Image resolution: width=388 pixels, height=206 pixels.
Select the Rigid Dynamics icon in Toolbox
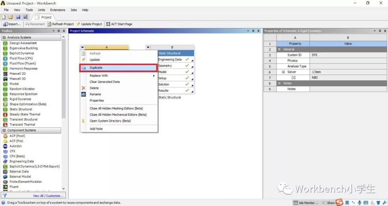click(x=5, y=99)
